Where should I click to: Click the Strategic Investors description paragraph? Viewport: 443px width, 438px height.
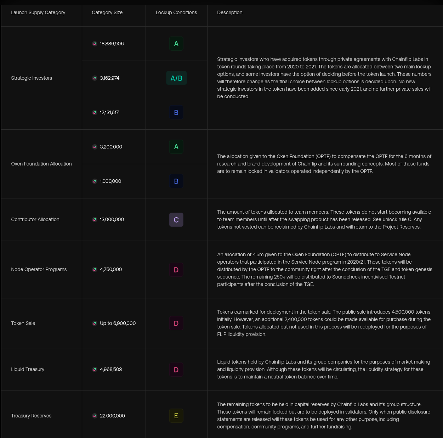324,78
